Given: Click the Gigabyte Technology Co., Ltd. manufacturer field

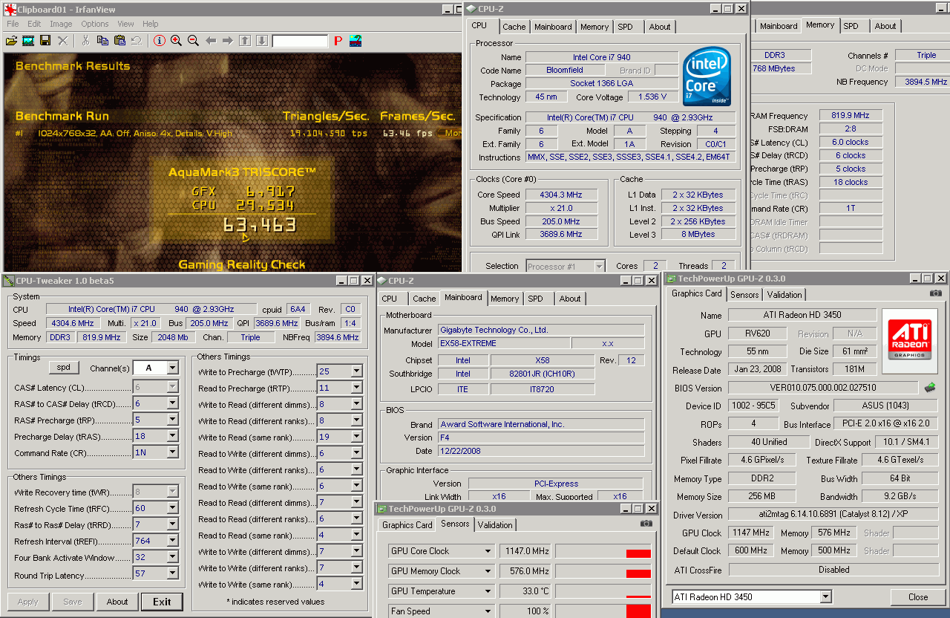Looking at the screenshot, I should click(541, 330).
